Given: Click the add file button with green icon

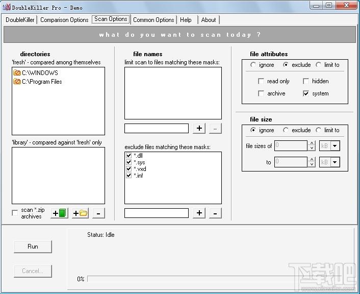Looking at the screenshot, I should (59, 213).
